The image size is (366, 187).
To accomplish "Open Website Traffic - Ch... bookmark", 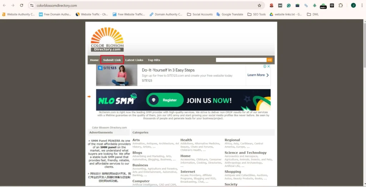I will 92,14.
